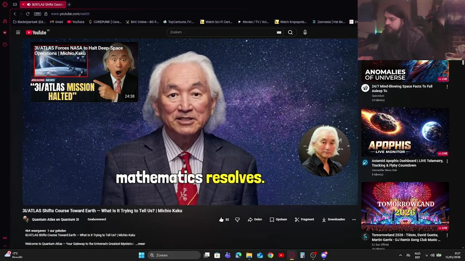Open Microsoft Edge from taskbar
The width and height of the screenshot is (465, 261).
point(238,255)
